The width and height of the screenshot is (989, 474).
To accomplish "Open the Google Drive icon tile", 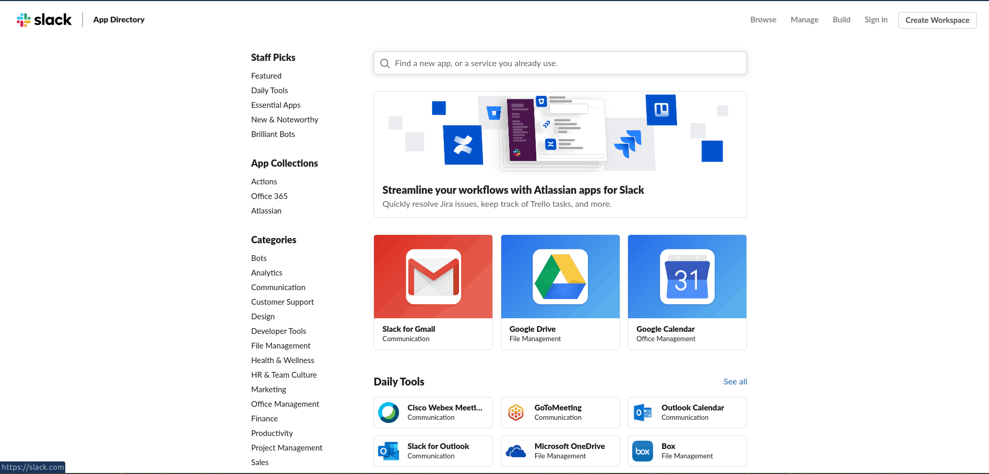I will 560,277.
